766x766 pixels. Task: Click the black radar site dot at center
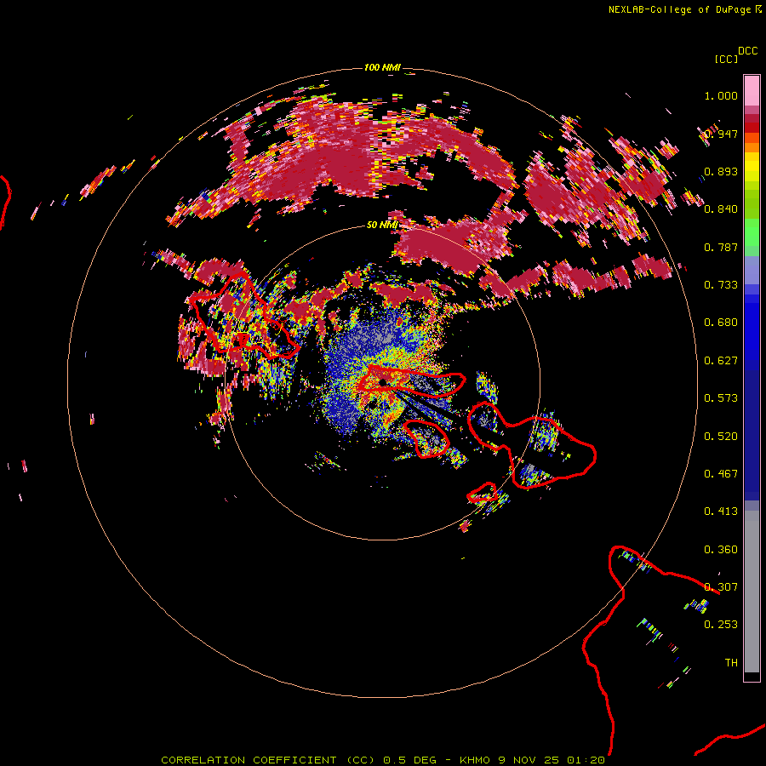click(382, 382)
